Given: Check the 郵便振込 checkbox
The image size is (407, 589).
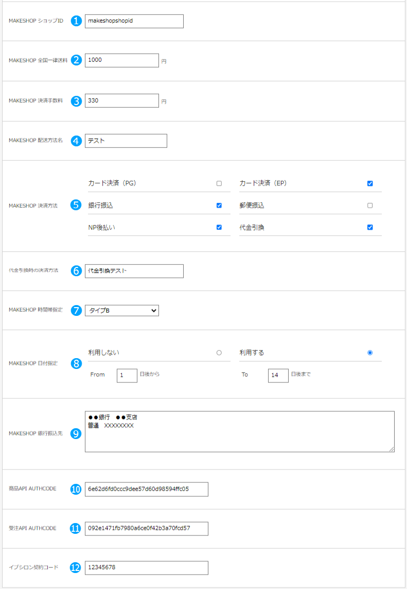Looking at the screenshot, I should coord(370,206).
